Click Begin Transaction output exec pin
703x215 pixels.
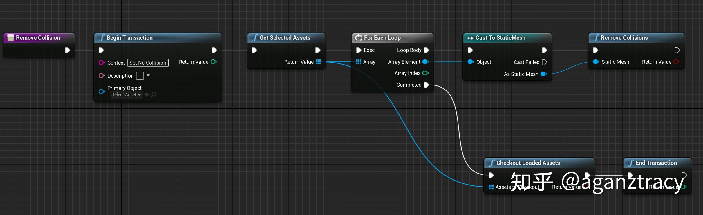click(x=214, y=50)
